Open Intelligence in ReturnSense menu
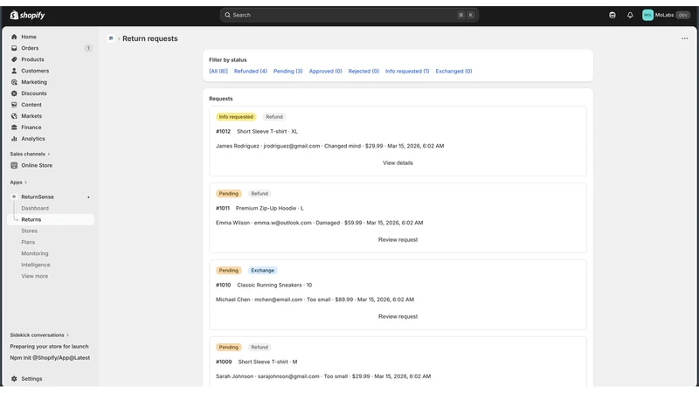This screenshot has width=699, height=393. [x=36, y=265]
